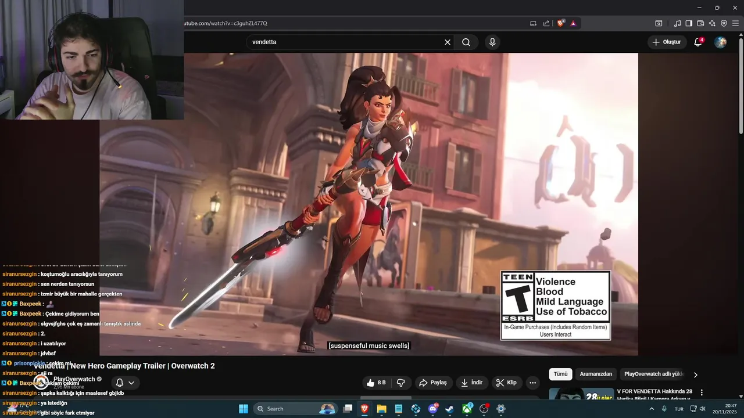The width and height of the screenshot is (744, 418).
Task: Open the Notepad taskbar icon
Action: 399,409
